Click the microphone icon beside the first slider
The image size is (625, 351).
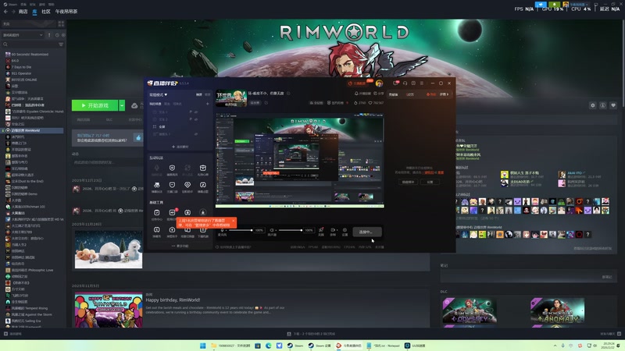(223, 230)
